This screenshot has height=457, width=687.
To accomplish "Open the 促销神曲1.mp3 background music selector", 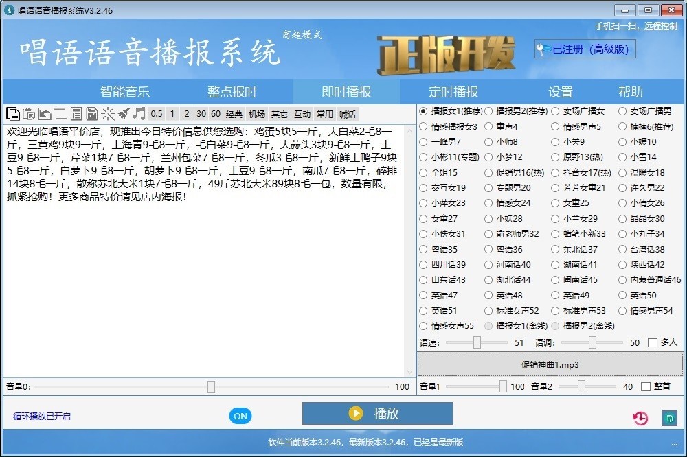I will tap(550, 365).
